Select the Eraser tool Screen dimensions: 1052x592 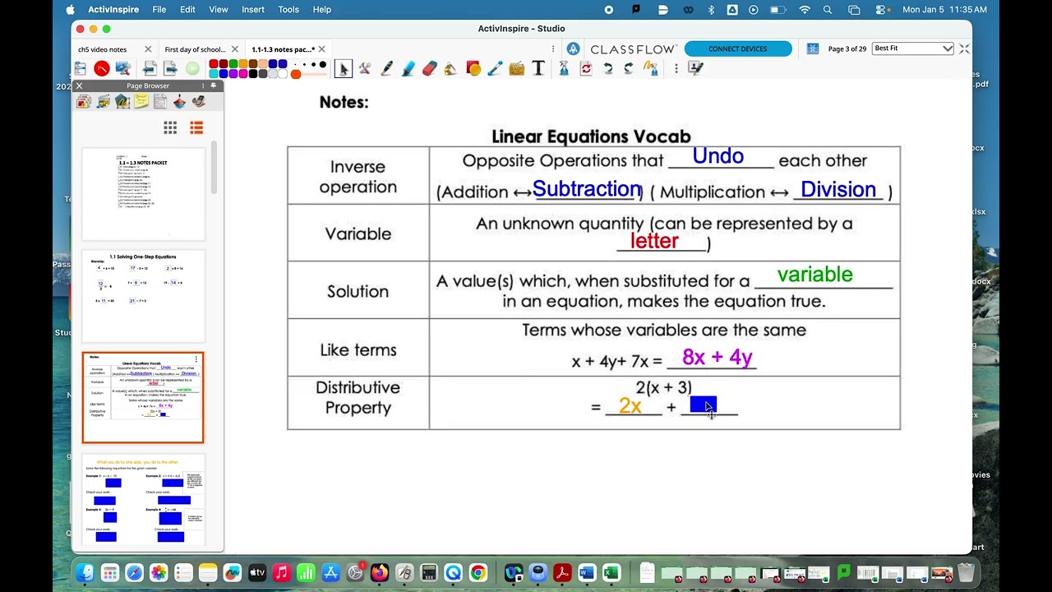point(430,69)
